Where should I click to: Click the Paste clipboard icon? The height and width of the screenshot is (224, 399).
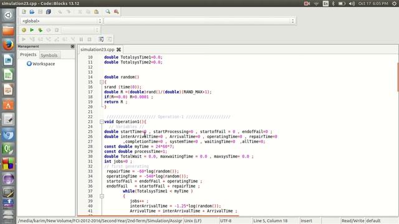coord(96,12)
